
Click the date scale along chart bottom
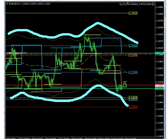click(78, 137)
